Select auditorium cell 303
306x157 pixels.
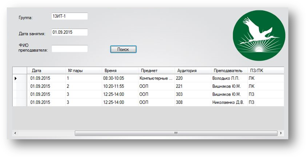pos(193,94)
